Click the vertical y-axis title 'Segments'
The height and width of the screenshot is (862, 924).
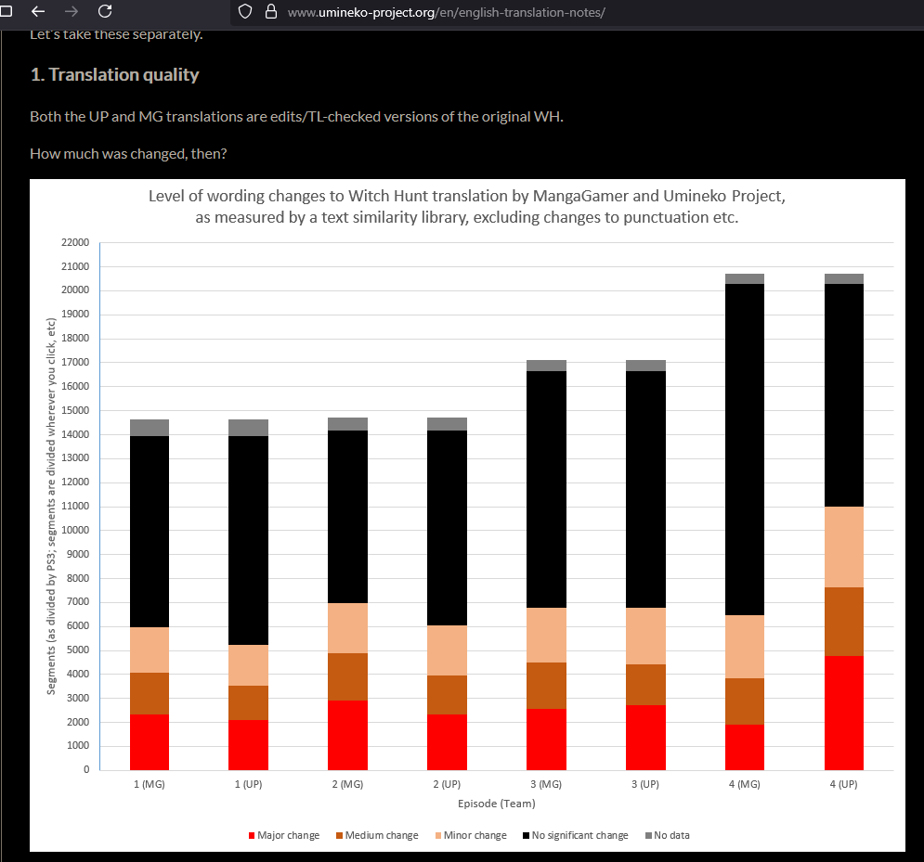click(51, 507)
